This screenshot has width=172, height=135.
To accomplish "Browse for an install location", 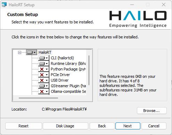I will pos(152,111).
